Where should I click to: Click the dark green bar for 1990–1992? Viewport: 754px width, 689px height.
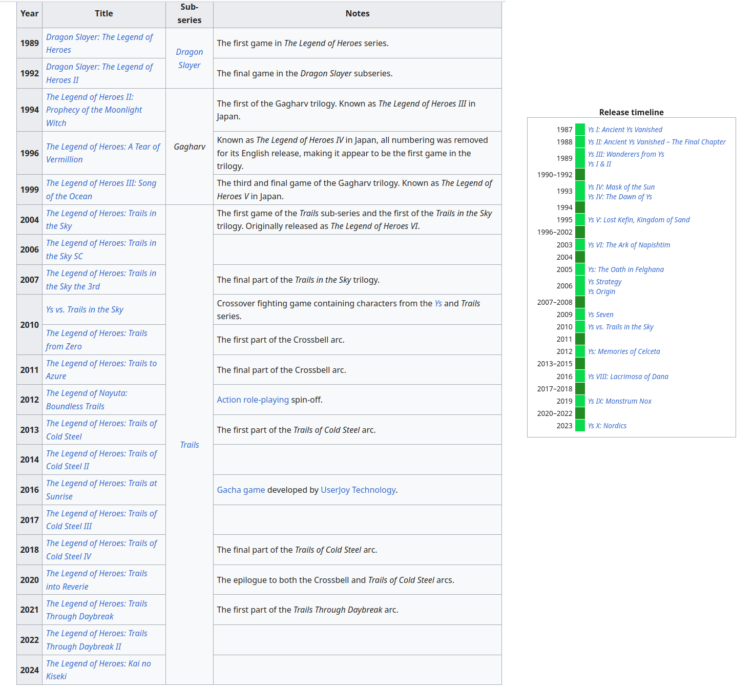coord(580,175)
